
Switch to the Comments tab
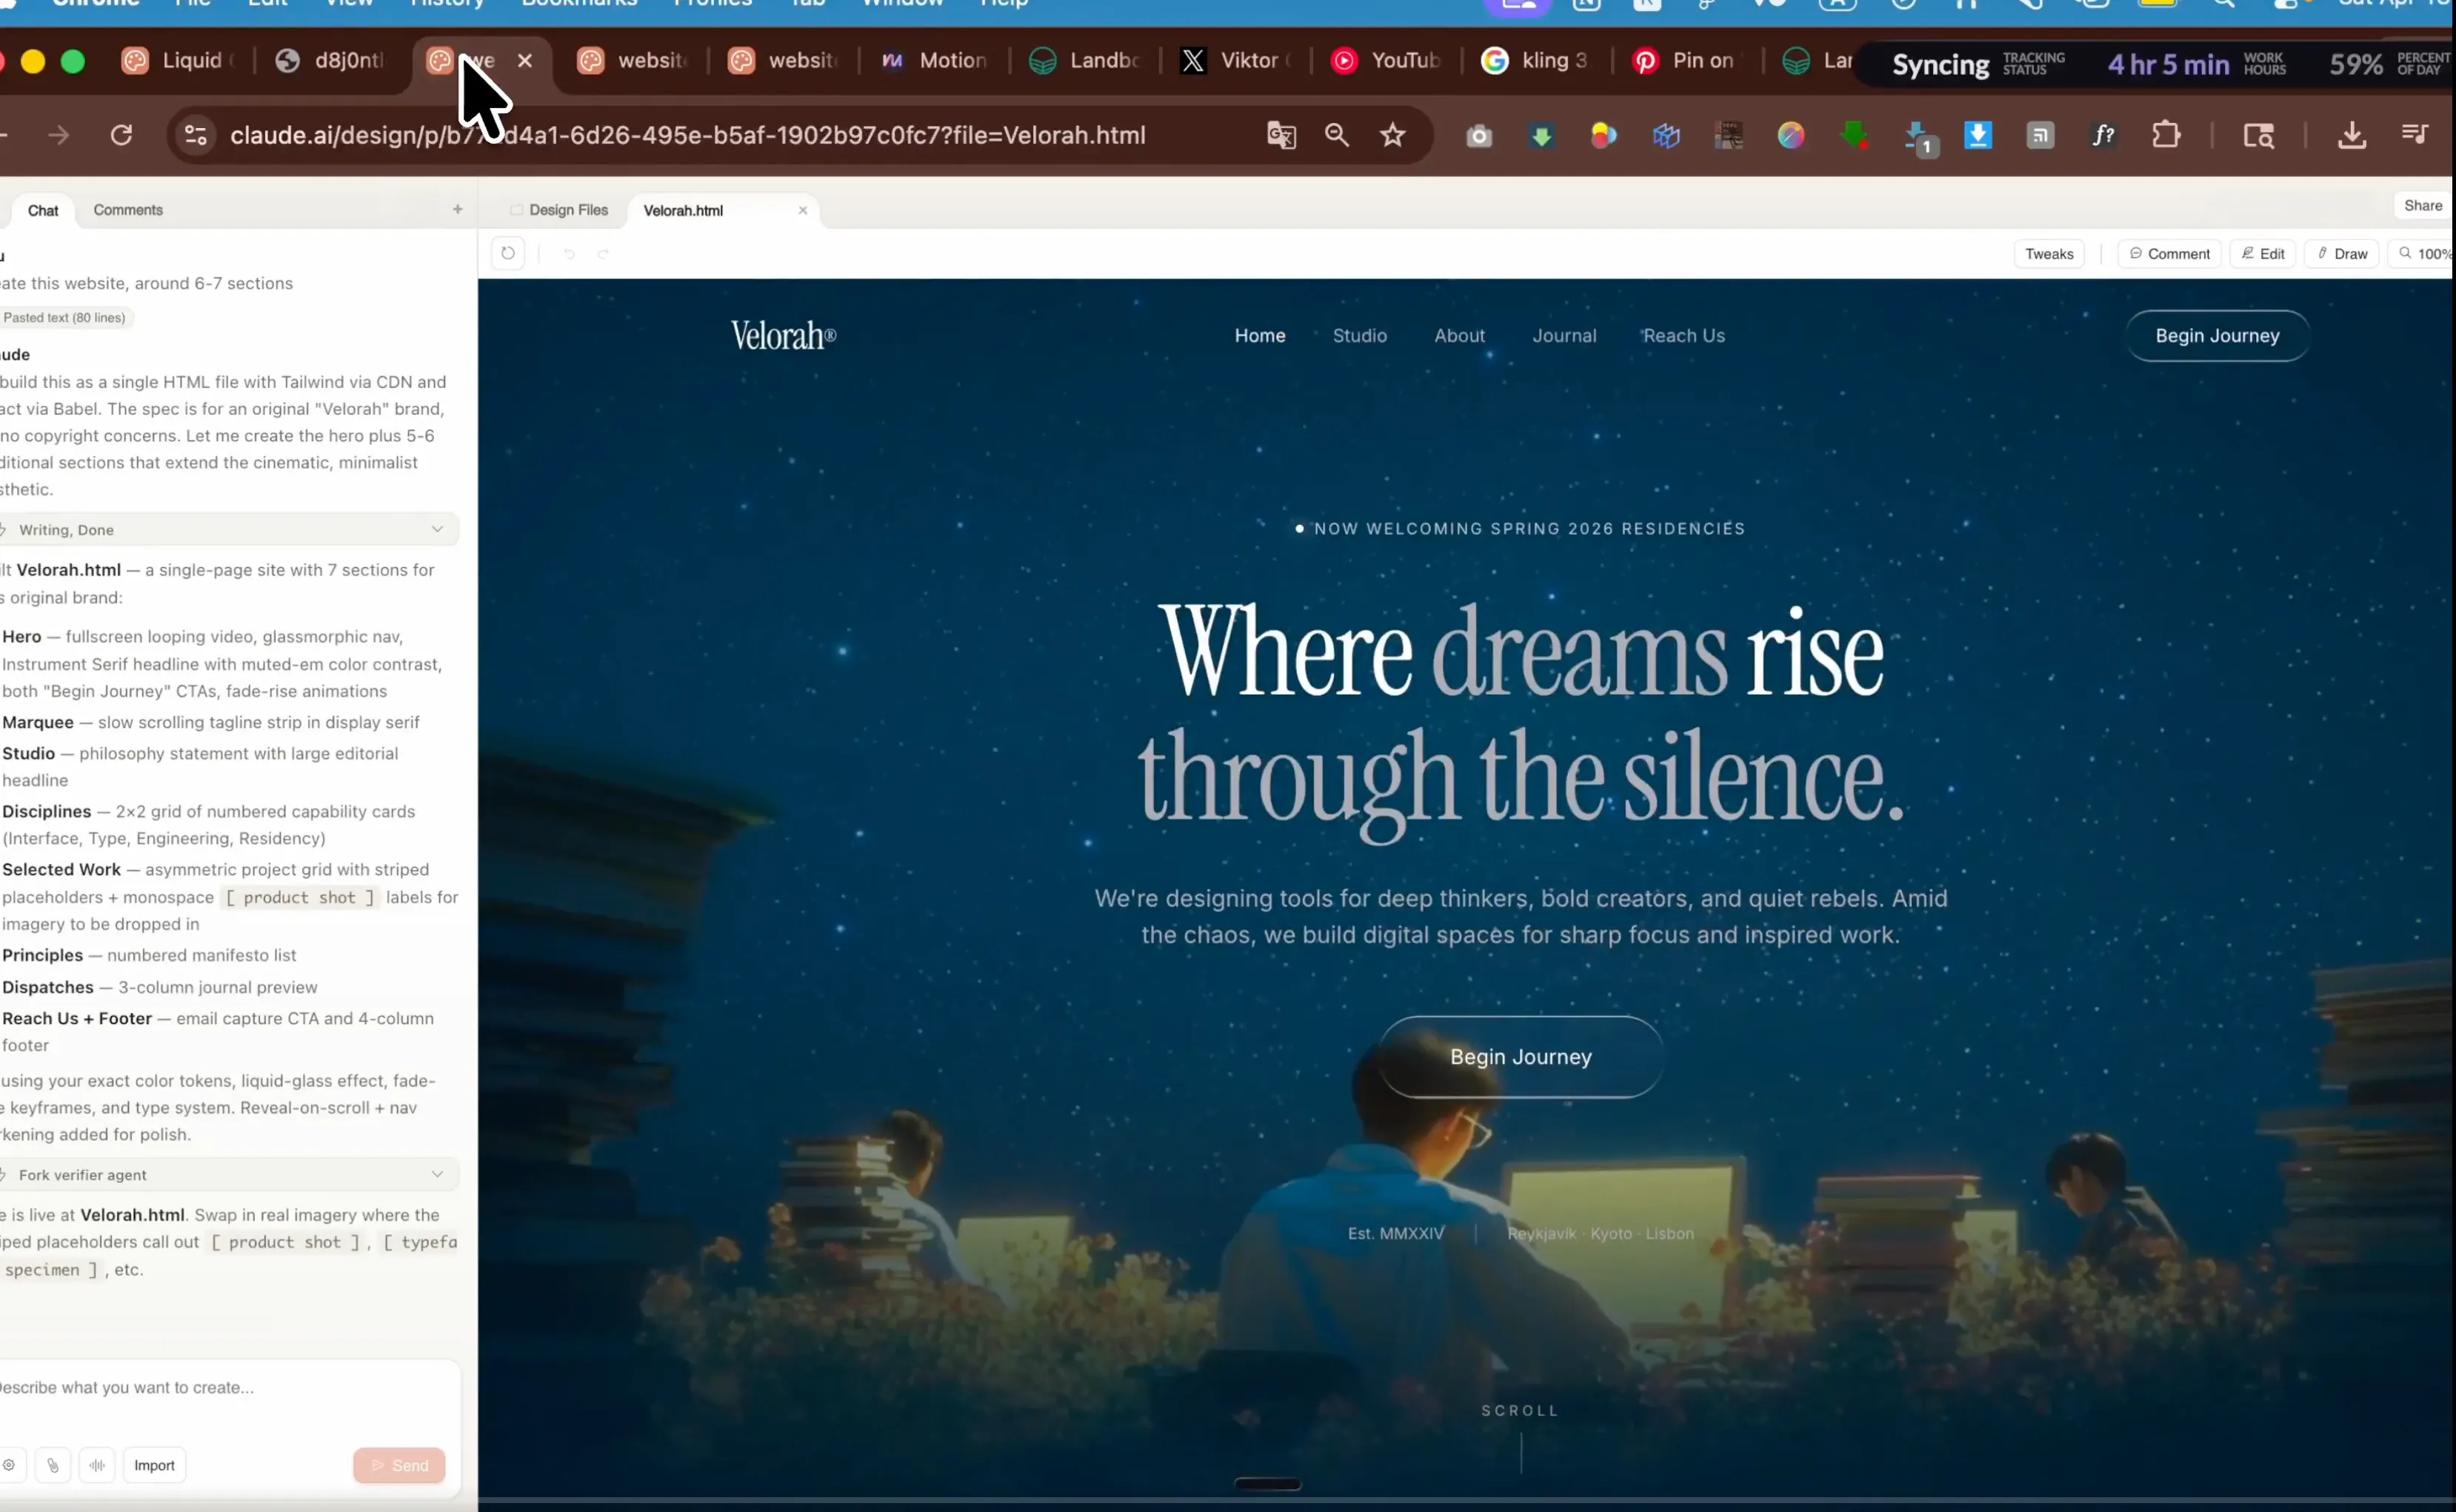tap(128, 210)
